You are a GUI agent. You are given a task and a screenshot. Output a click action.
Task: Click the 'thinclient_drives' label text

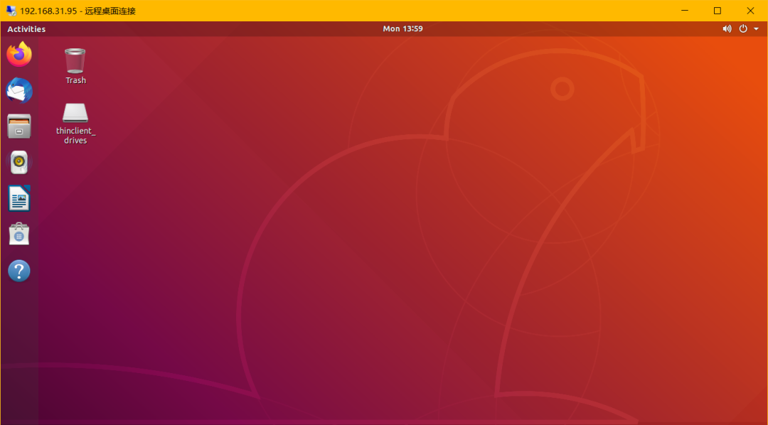coord(75,136)
